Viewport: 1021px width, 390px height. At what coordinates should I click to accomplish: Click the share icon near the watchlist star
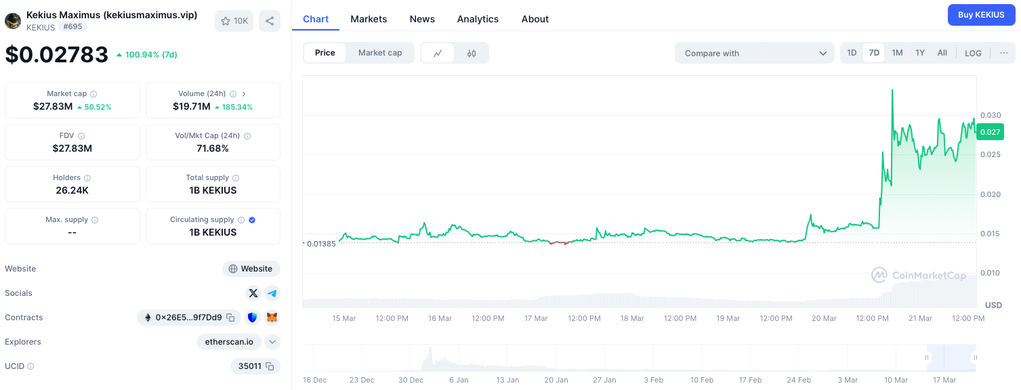pos(269,20)
